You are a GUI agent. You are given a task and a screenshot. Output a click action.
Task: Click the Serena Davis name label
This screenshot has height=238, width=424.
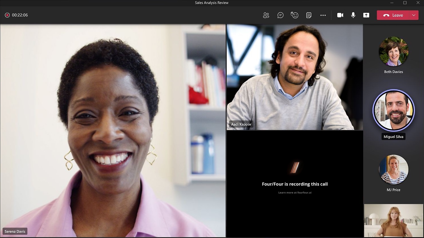click(x=15, y=231)
